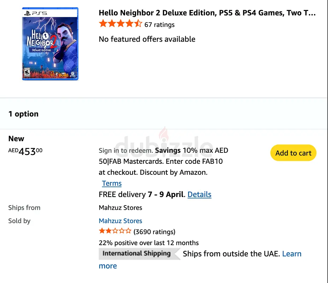Click the No featured offers available message
The width and height of the screenshot is (328, 283).
pyautogui.click(x=147, y=39)
